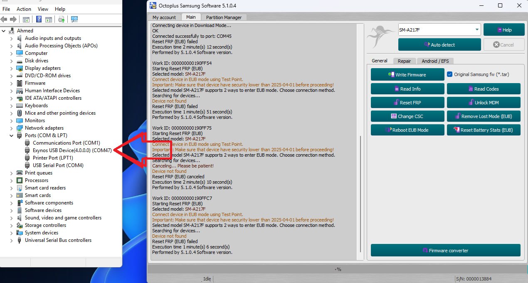Screen dimensions: 528x283
Task: Open the Android / EFS tab
Action: (435, 61)
